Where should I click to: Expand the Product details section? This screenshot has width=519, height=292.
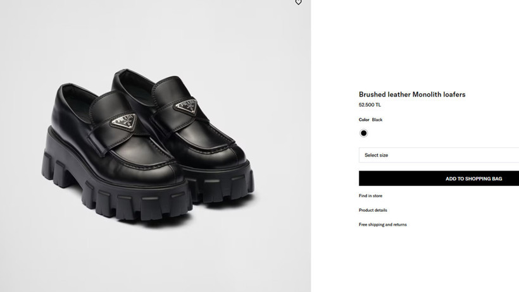pos(373,210)
